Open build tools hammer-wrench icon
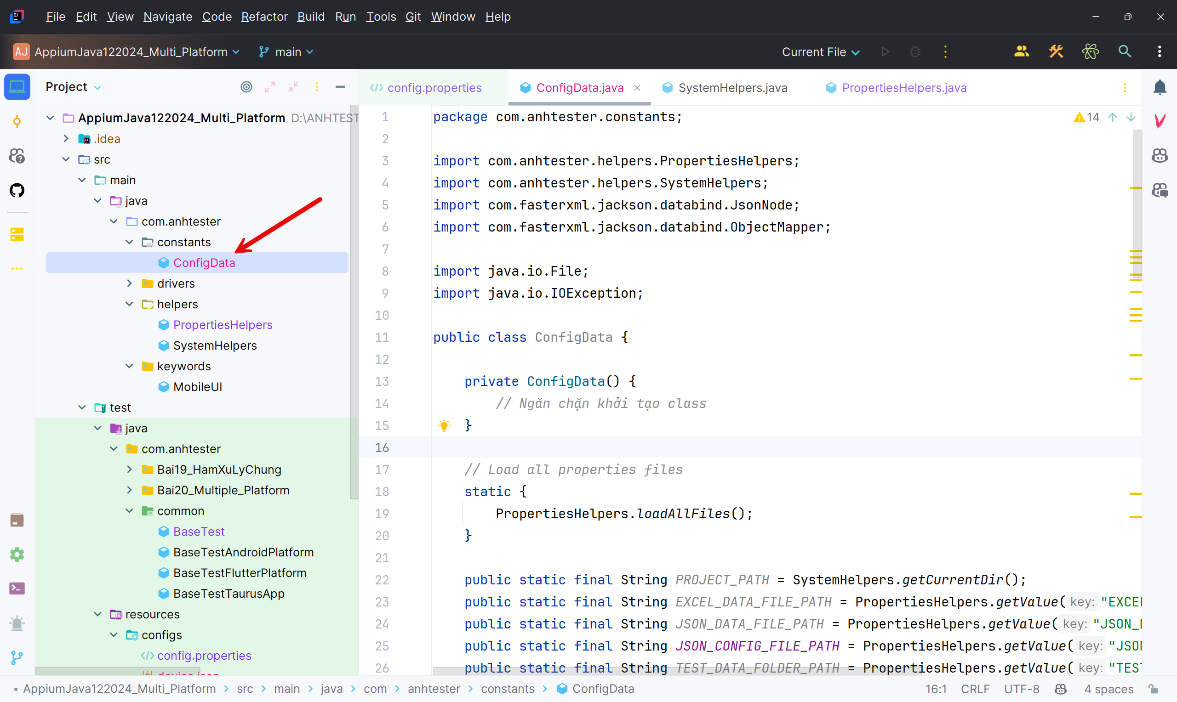This screenshot has height=702, width=1177. [x=1056, y=51]
